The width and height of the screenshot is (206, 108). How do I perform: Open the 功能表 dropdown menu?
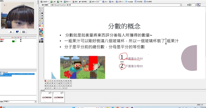44,2
